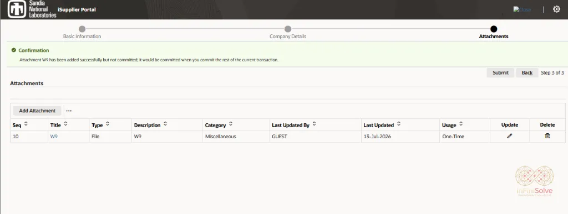Sort by Seq column arrows
This screenshot has height=214, width=568.
pos(26,124)
